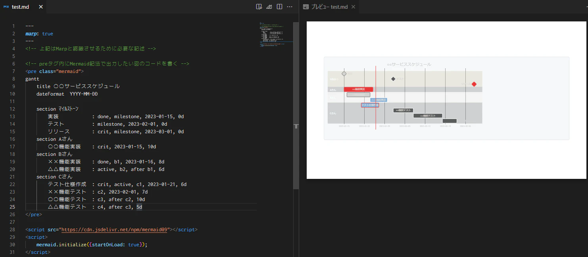The height and width of the screenshot is (257, 588).
Task: Click the 'title 〇〇サービススケジュール' code line
Action: click(78, 86)
